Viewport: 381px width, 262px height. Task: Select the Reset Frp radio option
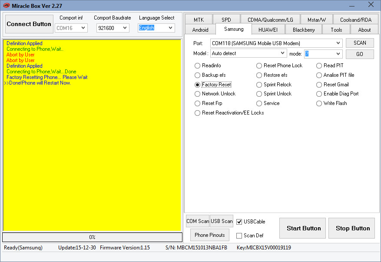click(198, 103)
